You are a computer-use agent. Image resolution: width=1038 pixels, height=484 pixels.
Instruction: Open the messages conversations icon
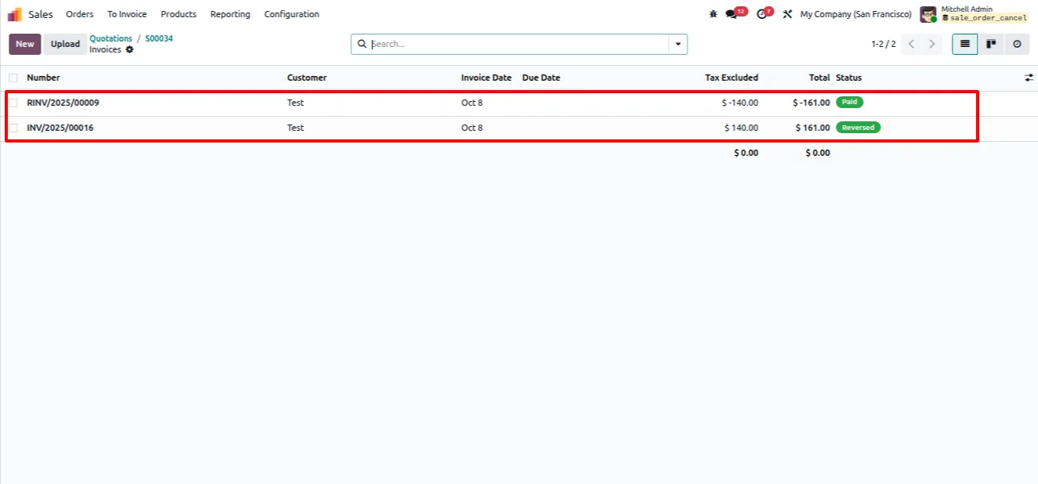point(731,14)
